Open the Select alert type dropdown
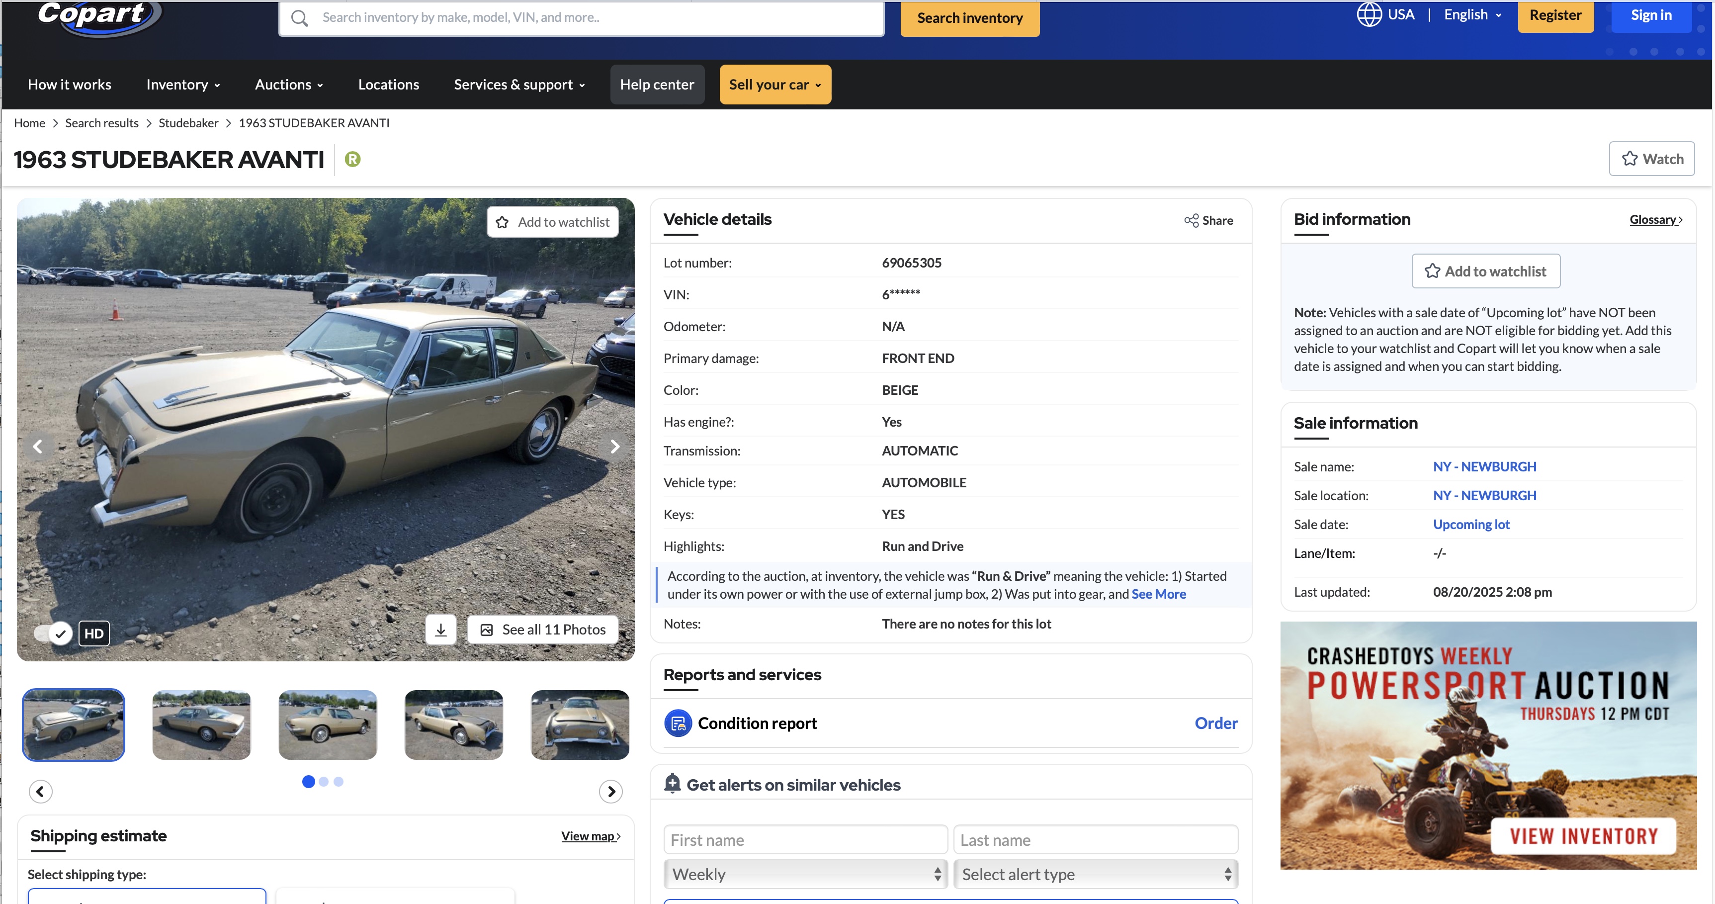1715x904 pixels. (x=1096, y=874)
